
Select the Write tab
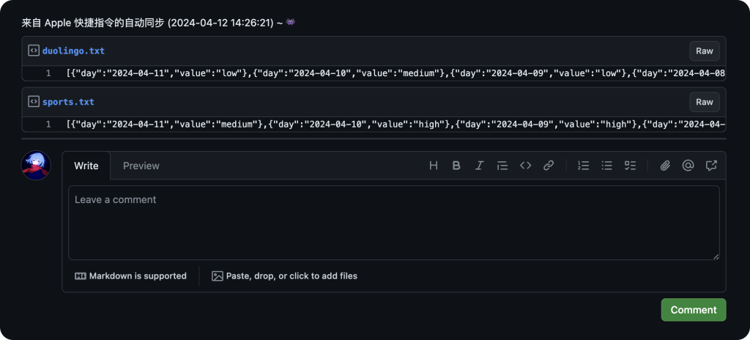tap(86, 166)
